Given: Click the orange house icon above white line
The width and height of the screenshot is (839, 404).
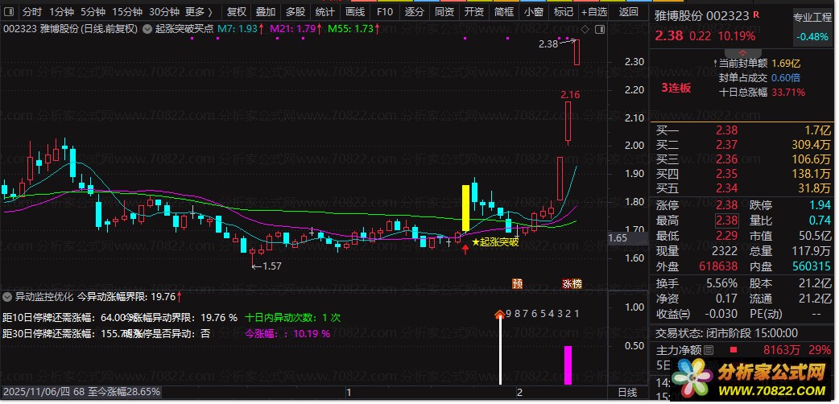Looking at the screenshot, I should [x=500, y=314].
